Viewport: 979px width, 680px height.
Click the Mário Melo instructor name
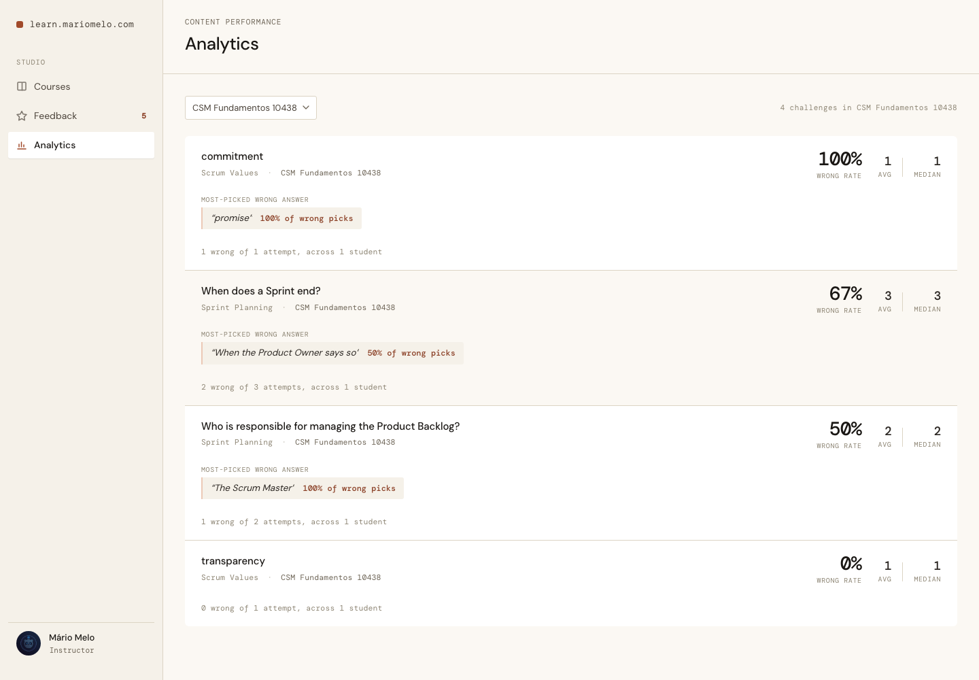[71, 638]
